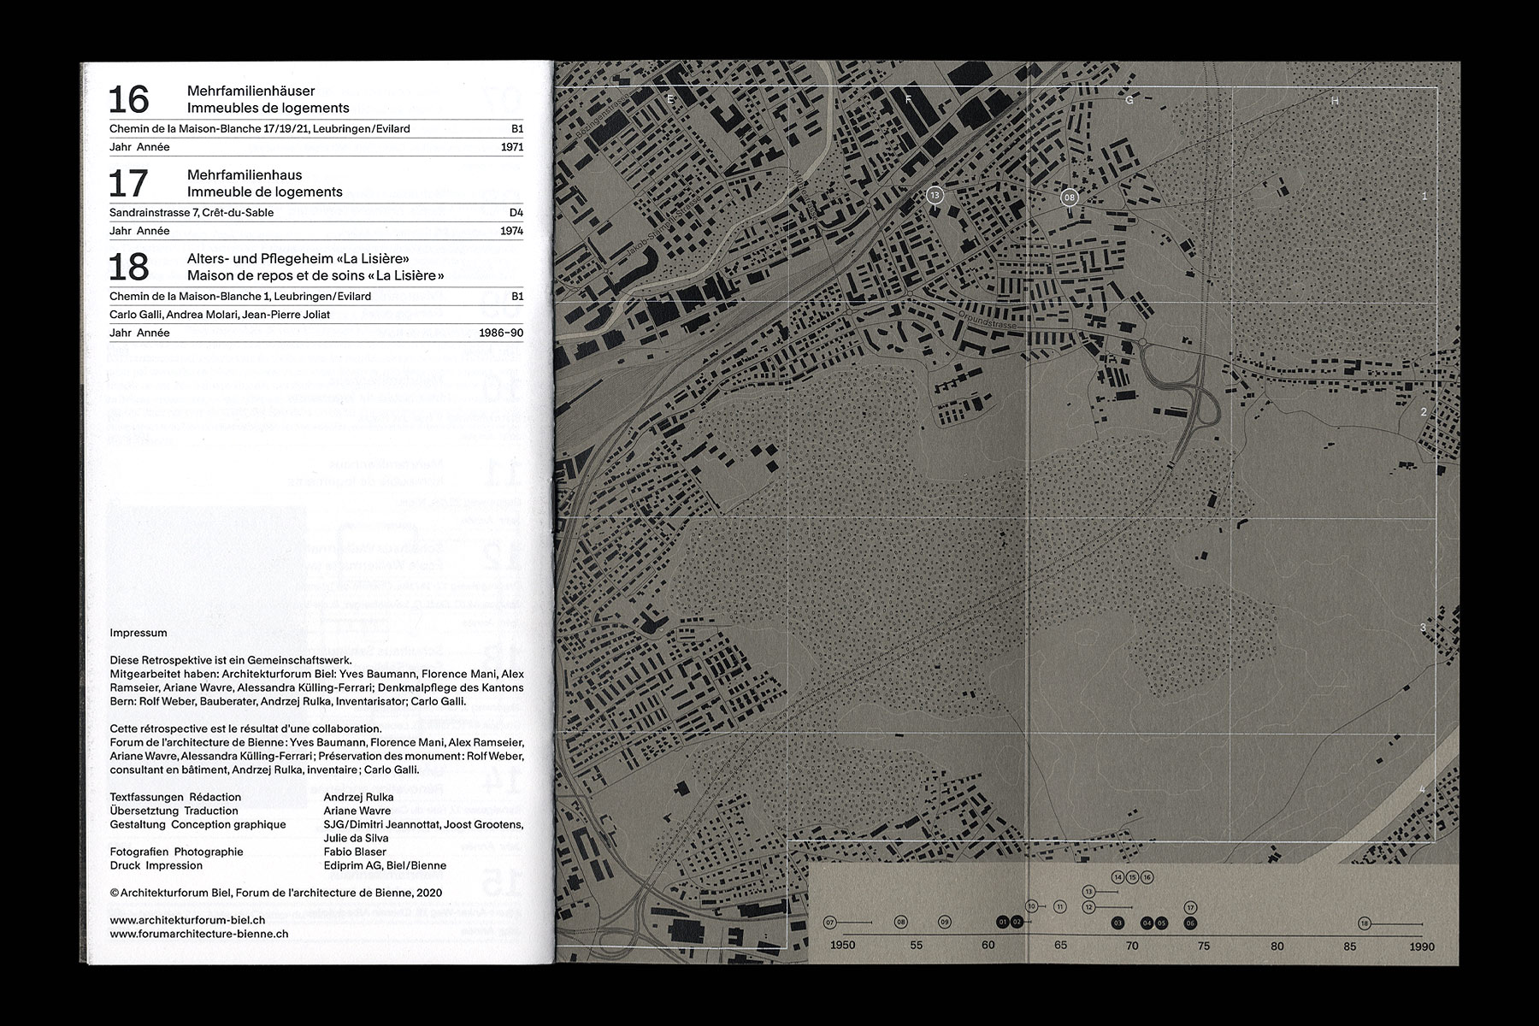Pick filled black marker 01 in the timeline
Viewport: 1539px width, 1026px height.
[x=1002, y=923]
